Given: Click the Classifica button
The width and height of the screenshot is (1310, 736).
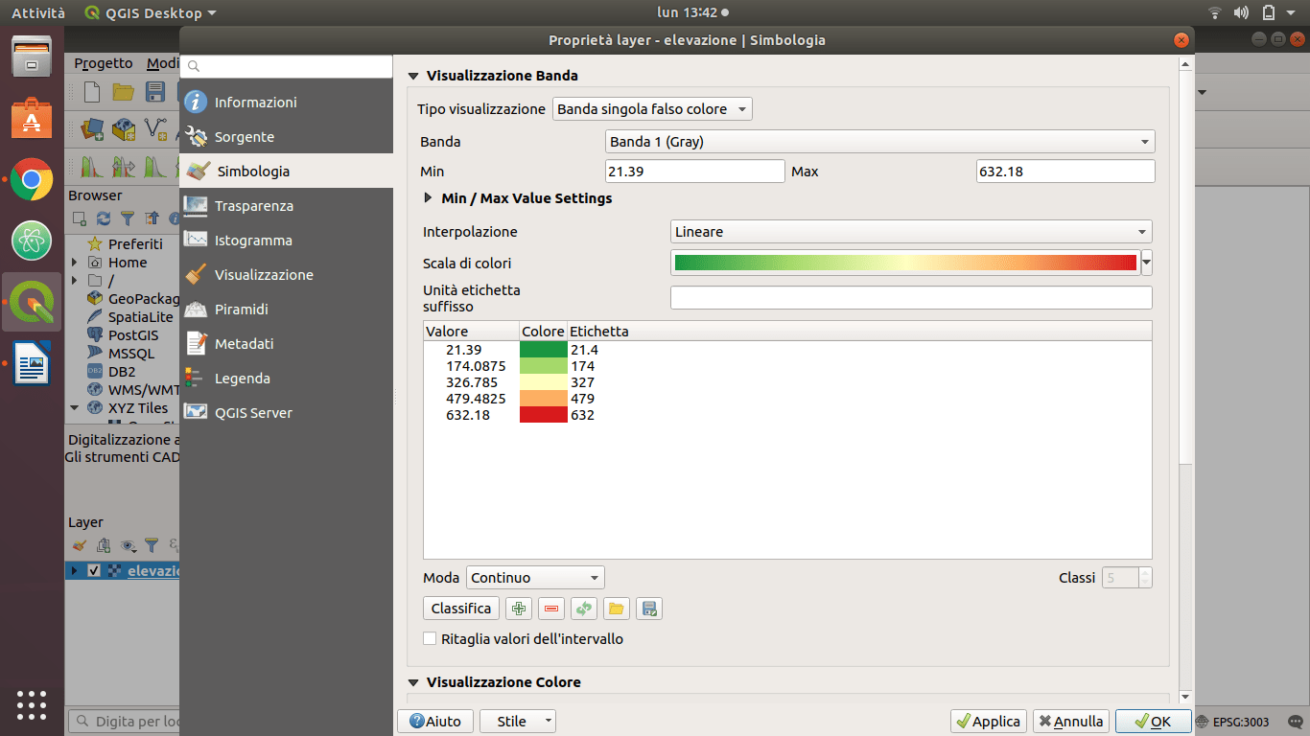Looking at the screenshot, I should pos(461,609).
